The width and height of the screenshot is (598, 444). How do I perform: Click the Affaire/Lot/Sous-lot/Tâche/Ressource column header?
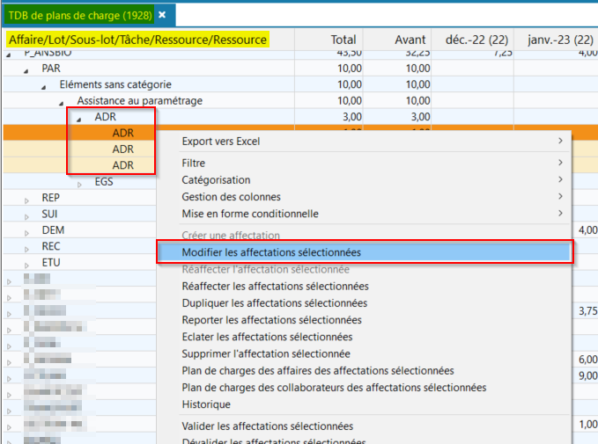[x=137, y=40]
